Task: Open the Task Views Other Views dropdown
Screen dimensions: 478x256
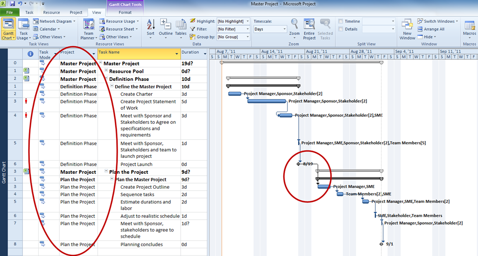Action: tap(49, 37)
